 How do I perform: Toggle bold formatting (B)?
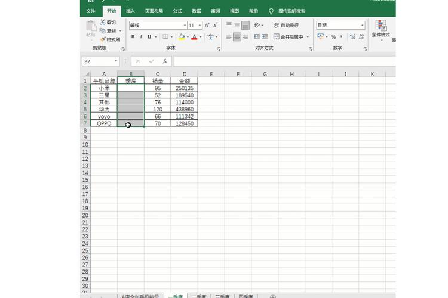133,37
